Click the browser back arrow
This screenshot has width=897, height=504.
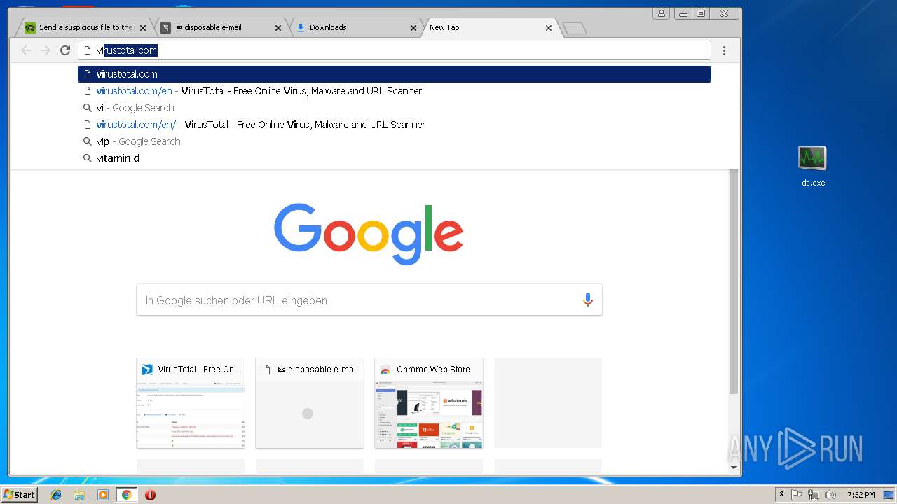pyautogui.click(x=26, y=50)
